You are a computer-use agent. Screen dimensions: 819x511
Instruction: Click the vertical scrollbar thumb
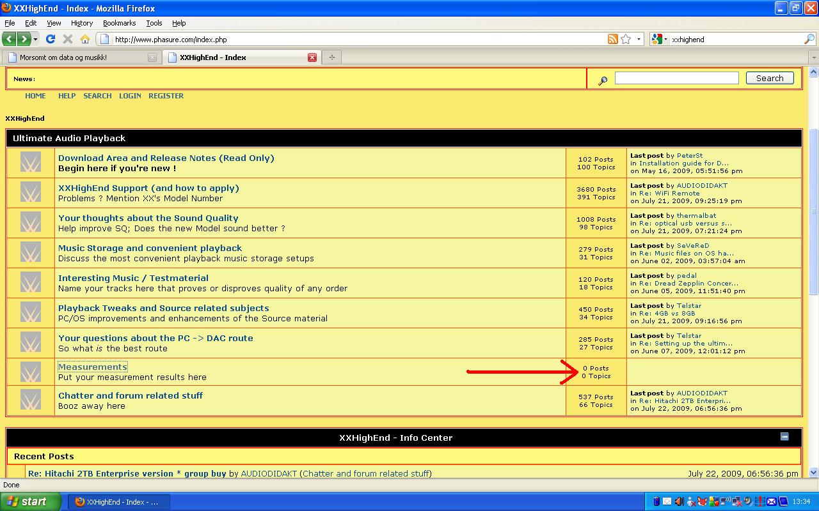pyautogui.click(x=813, y=211)
